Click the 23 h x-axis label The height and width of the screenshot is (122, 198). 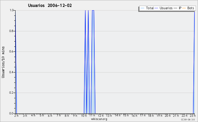(193, 115)
